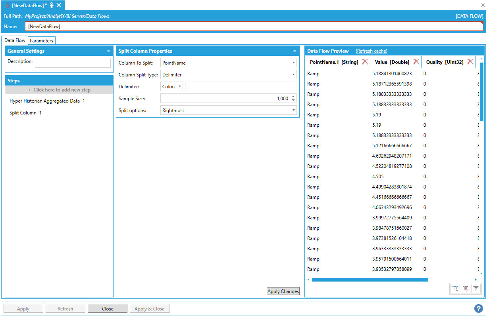Click the remove column icon in preview toolbar
Image resolution: width=487 pixels, height=316 pixels.
[466, 289]
